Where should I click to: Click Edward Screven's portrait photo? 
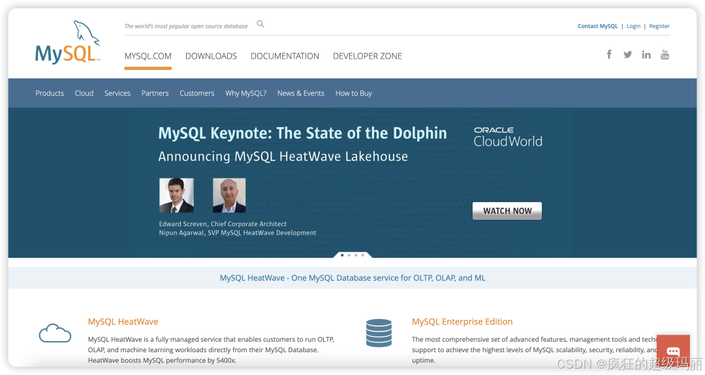click(x=176, y=196)
